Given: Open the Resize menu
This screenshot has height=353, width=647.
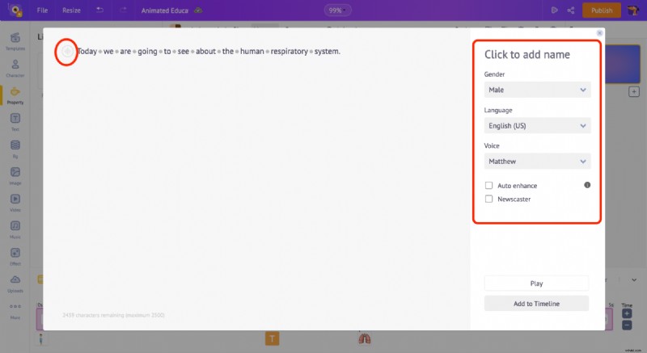Looking at the screenshot, I should 71,11.
